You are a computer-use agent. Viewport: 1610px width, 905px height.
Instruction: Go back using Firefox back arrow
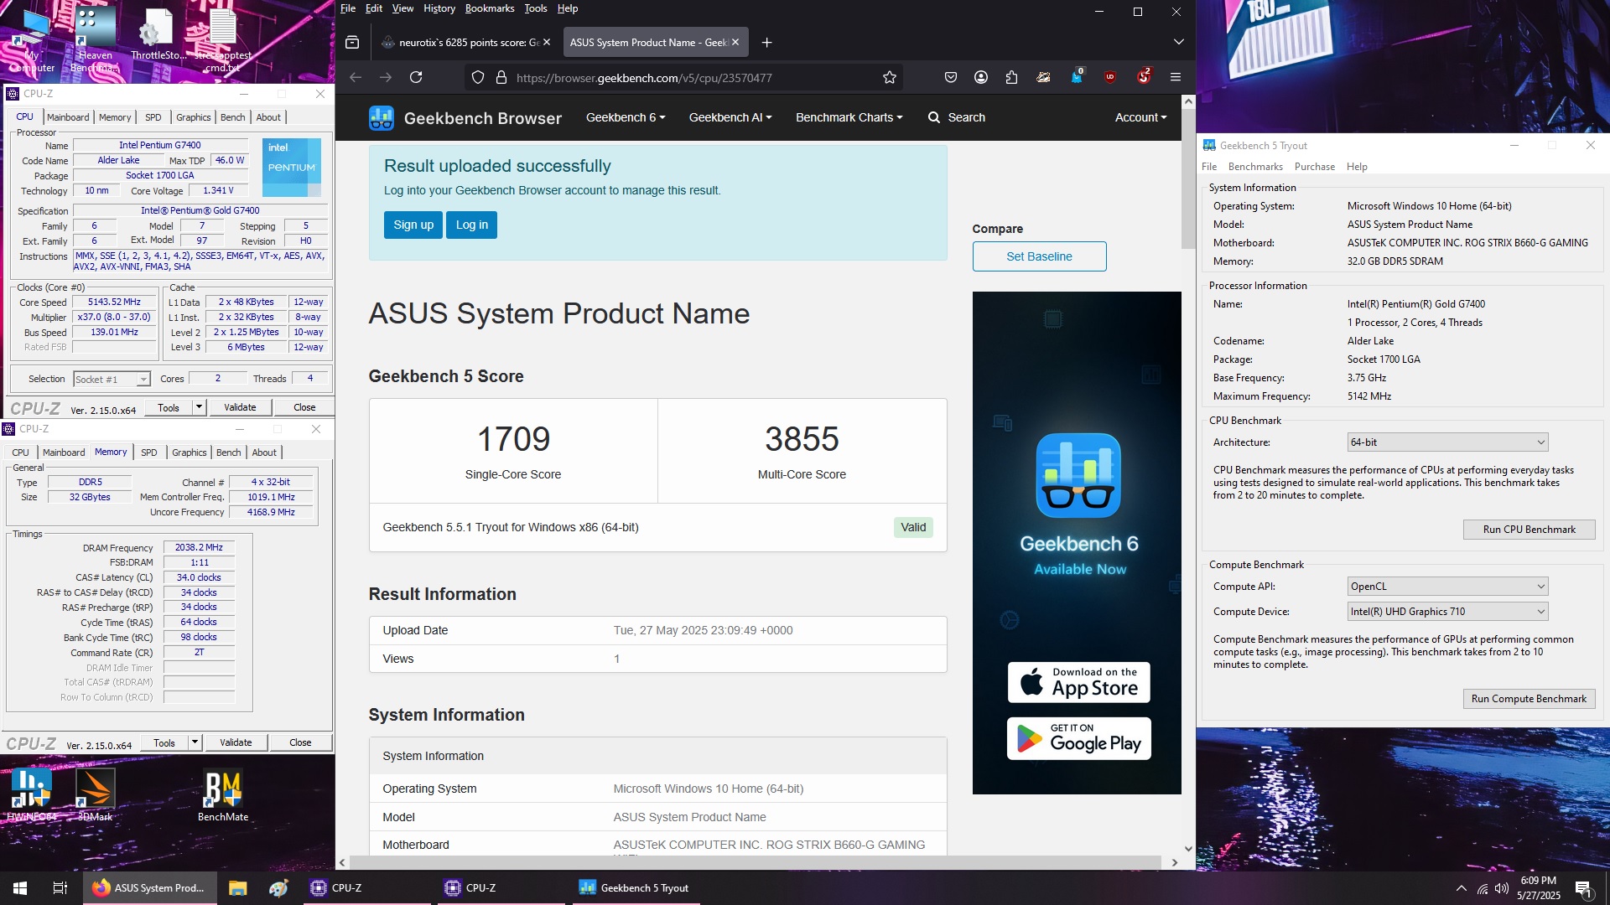(x=356, y=77)
